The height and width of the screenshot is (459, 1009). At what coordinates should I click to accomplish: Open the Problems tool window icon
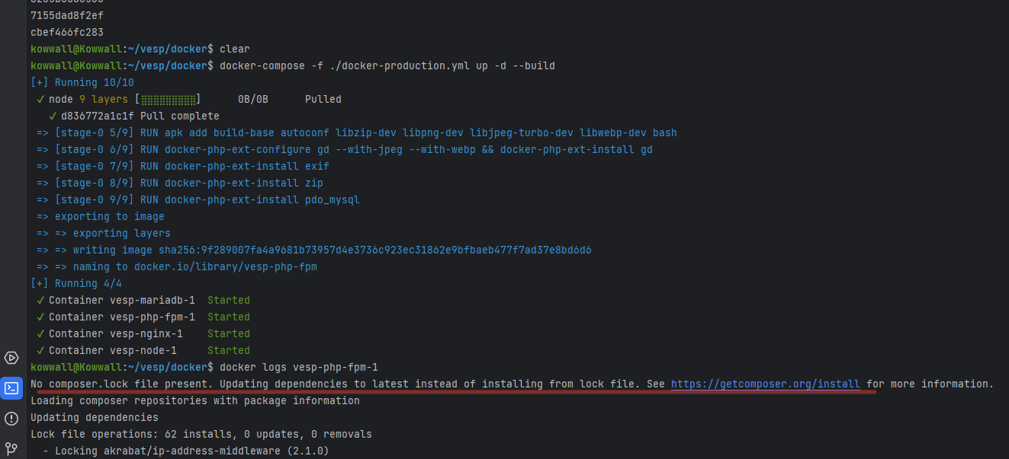pyautogui.click(x=11, y=418)
